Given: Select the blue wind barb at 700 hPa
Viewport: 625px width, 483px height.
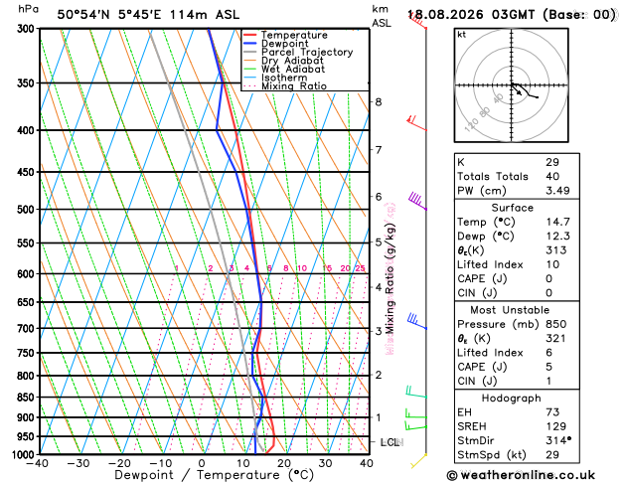Looking at the screenshot, I should [x=417, y=321].
